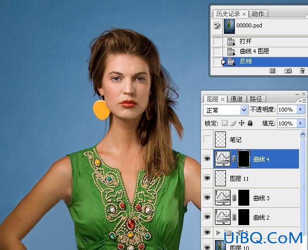Image resolution: width=308 pixels, height=250 pixels.
Task: Hide the 曲线 3 layer
Action: point(207,197)
